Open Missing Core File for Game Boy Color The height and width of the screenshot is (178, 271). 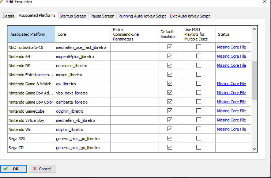point(232,102)
